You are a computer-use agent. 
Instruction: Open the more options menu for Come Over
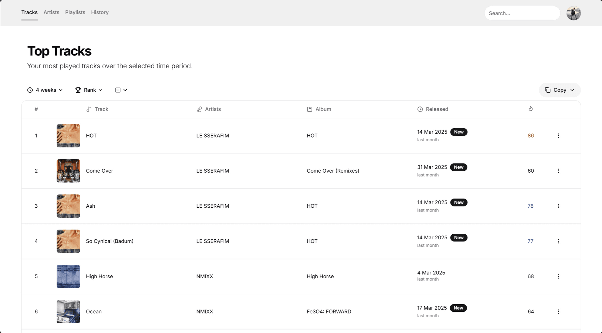pos(558,171)
